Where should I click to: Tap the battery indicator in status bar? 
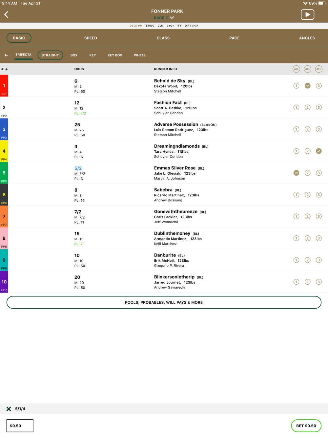321,3
